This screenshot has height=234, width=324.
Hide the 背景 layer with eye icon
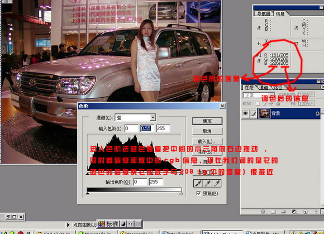coord(245,113)
